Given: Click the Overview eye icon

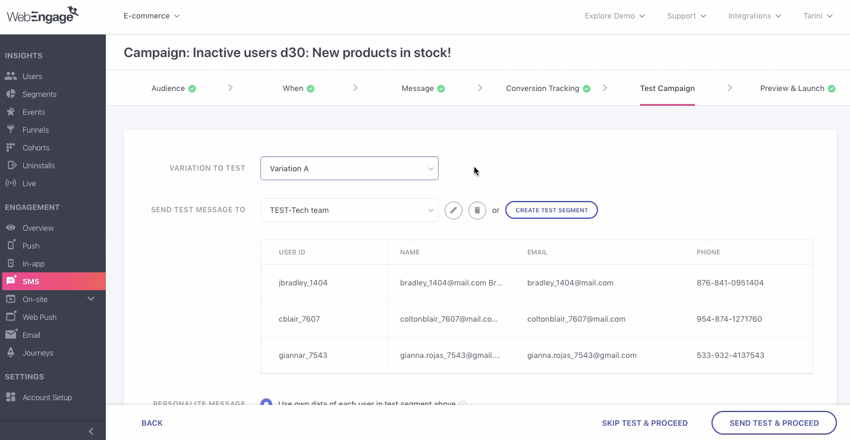Looking at the screenshot, I should click(11, 228).
